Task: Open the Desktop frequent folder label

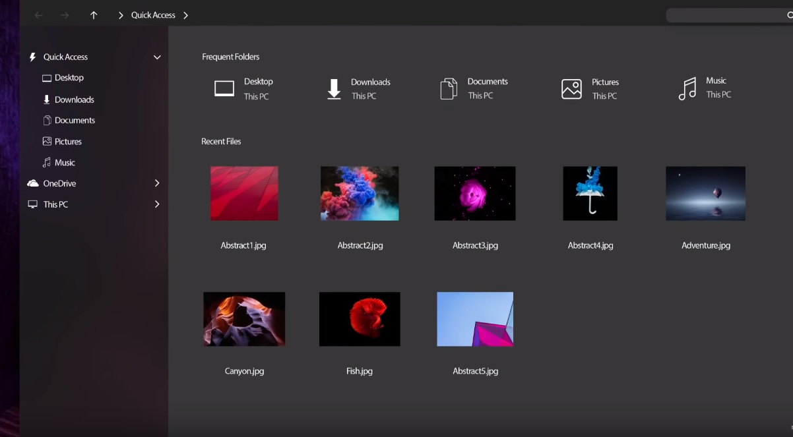Action: (x=258, y=82)
